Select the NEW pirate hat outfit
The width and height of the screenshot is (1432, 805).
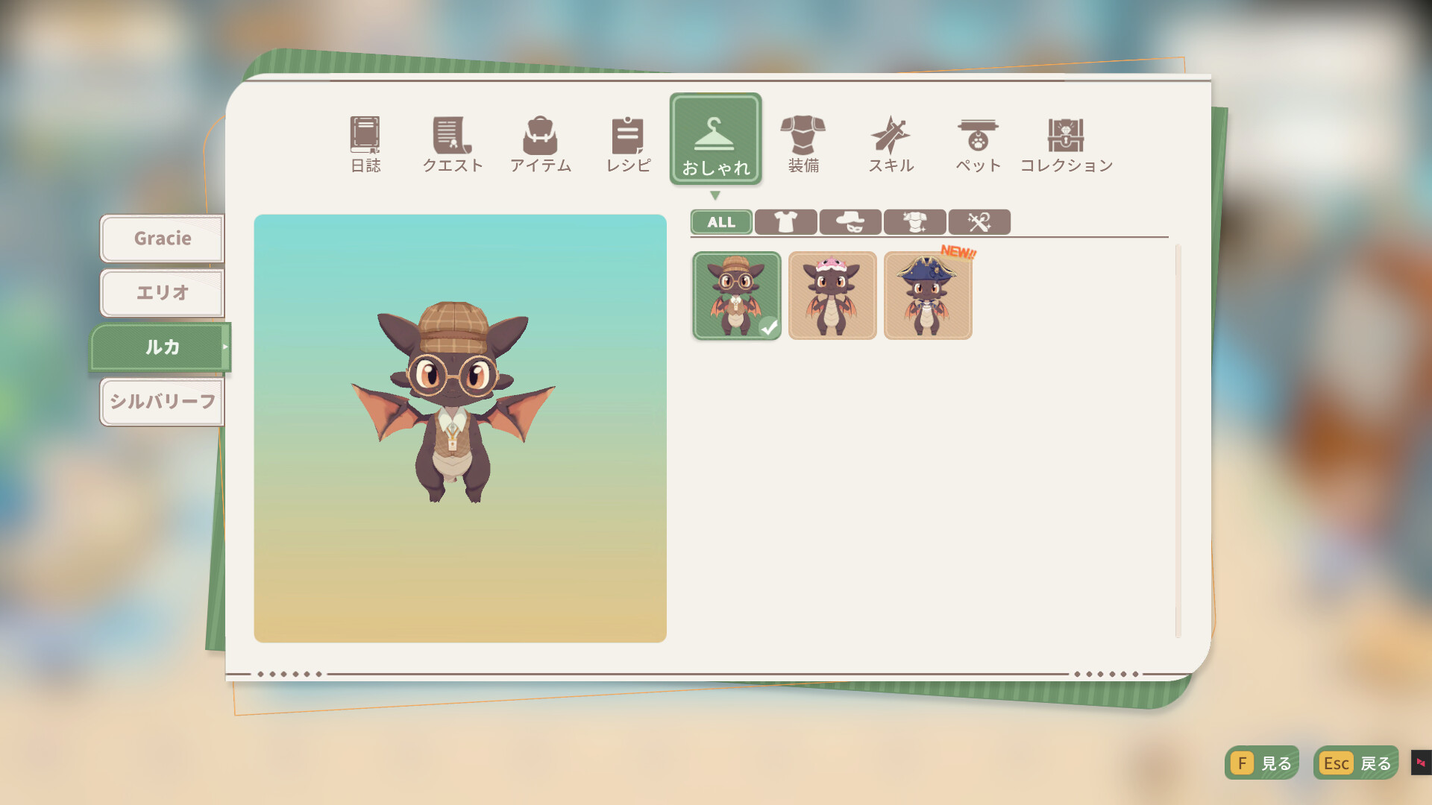tap(928, 295)
